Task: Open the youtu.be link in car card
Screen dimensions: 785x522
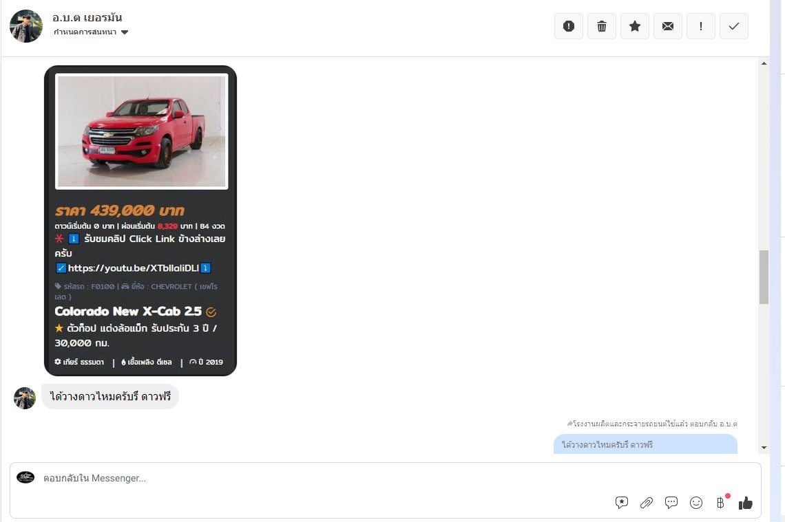Action: point(133,268)
